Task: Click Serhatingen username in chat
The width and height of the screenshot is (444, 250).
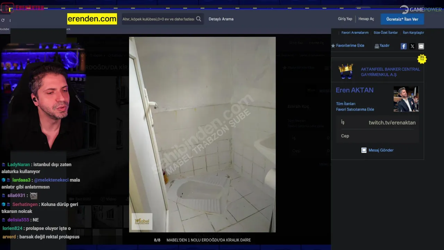Action: click(25, 205)
